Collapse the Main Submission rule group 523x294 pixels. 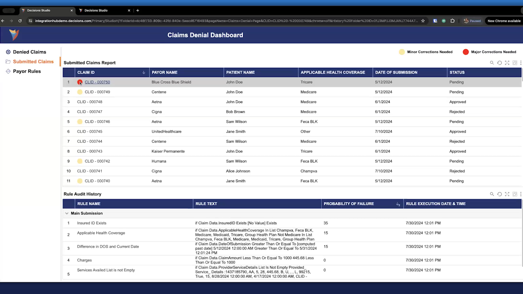[x=67, y=213]
